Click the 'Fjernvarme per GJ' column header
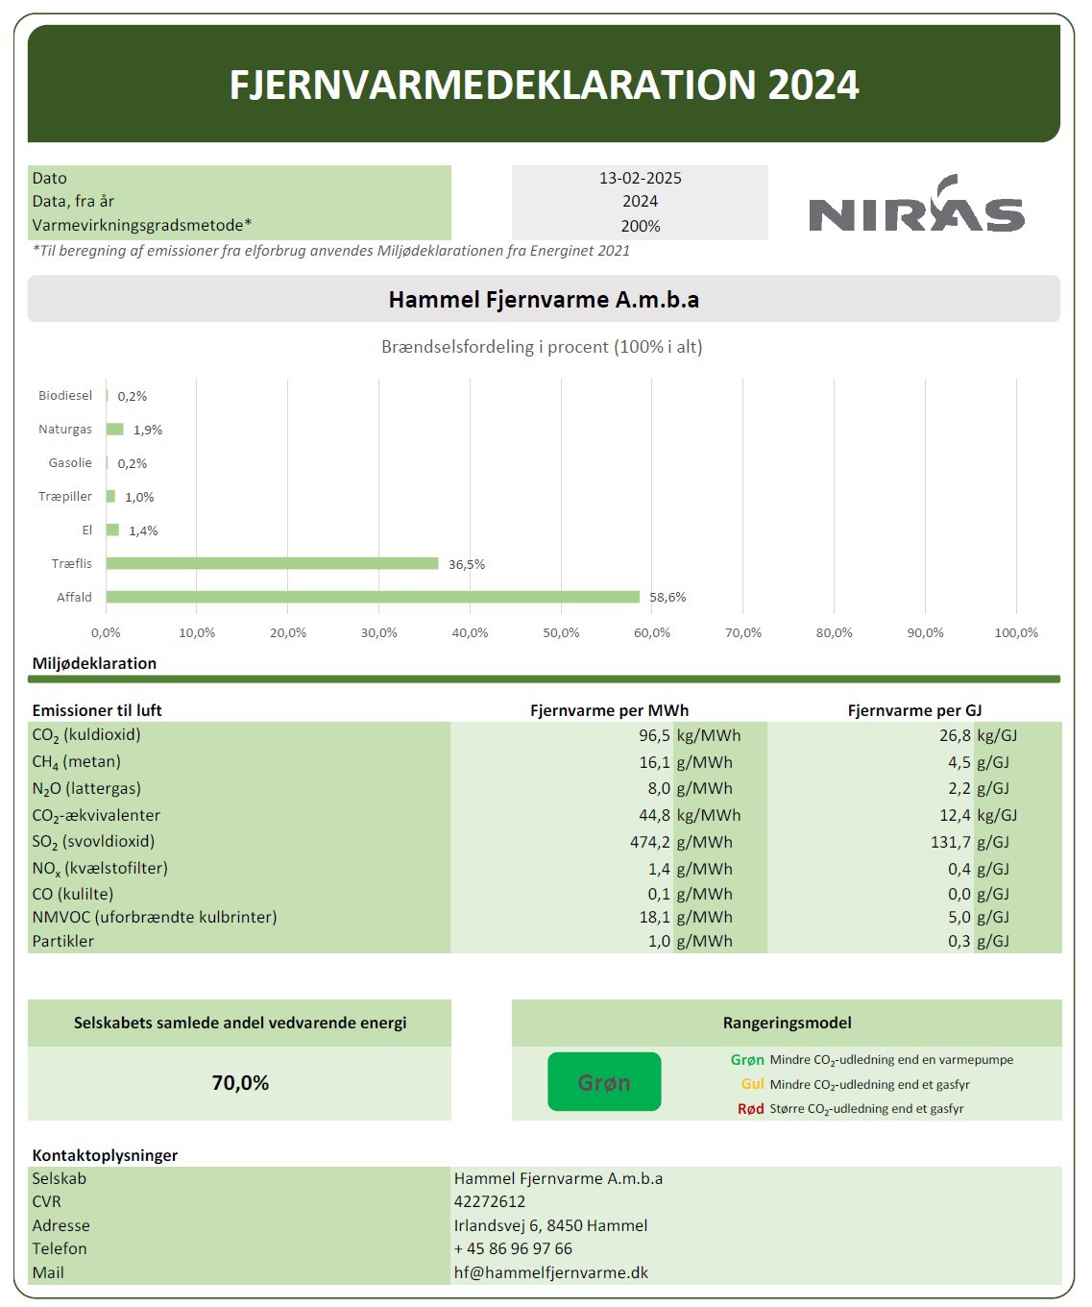The width and height of the screenshot is (1092, 1307). 914,710
